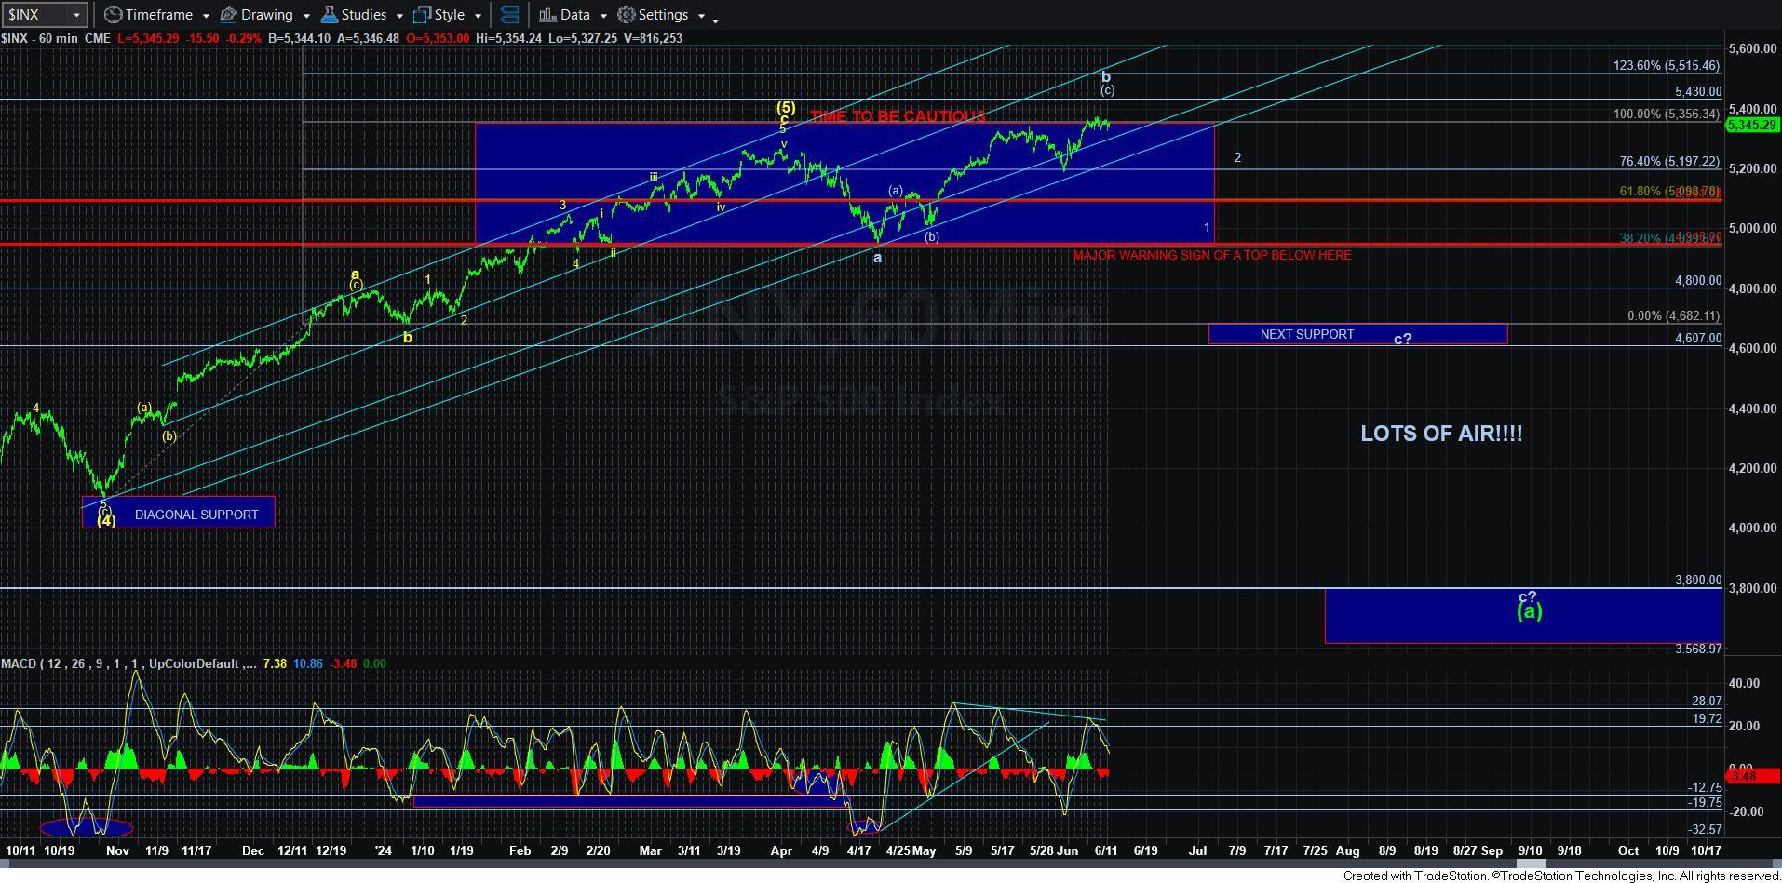
Task: Click the NEXT SUPPORT label box
Action: tap(1307, 334)
